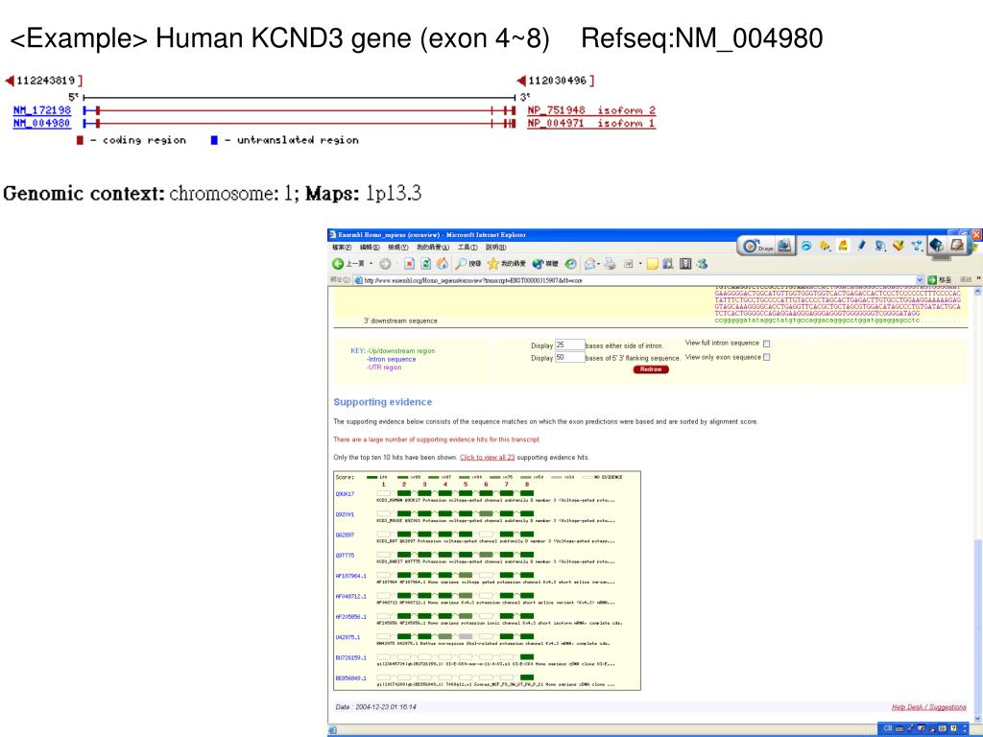Click the flanking sequence bases field
Screen dimensions: 983x737
click(569, 357)
